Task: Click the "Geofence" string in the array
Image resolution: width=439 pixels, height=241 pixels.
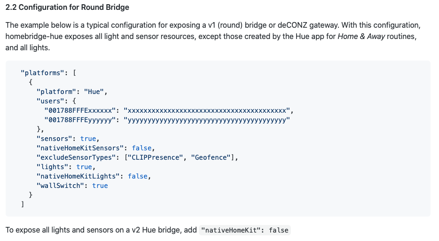Action: pyautogui.click(x=210, y=157)
